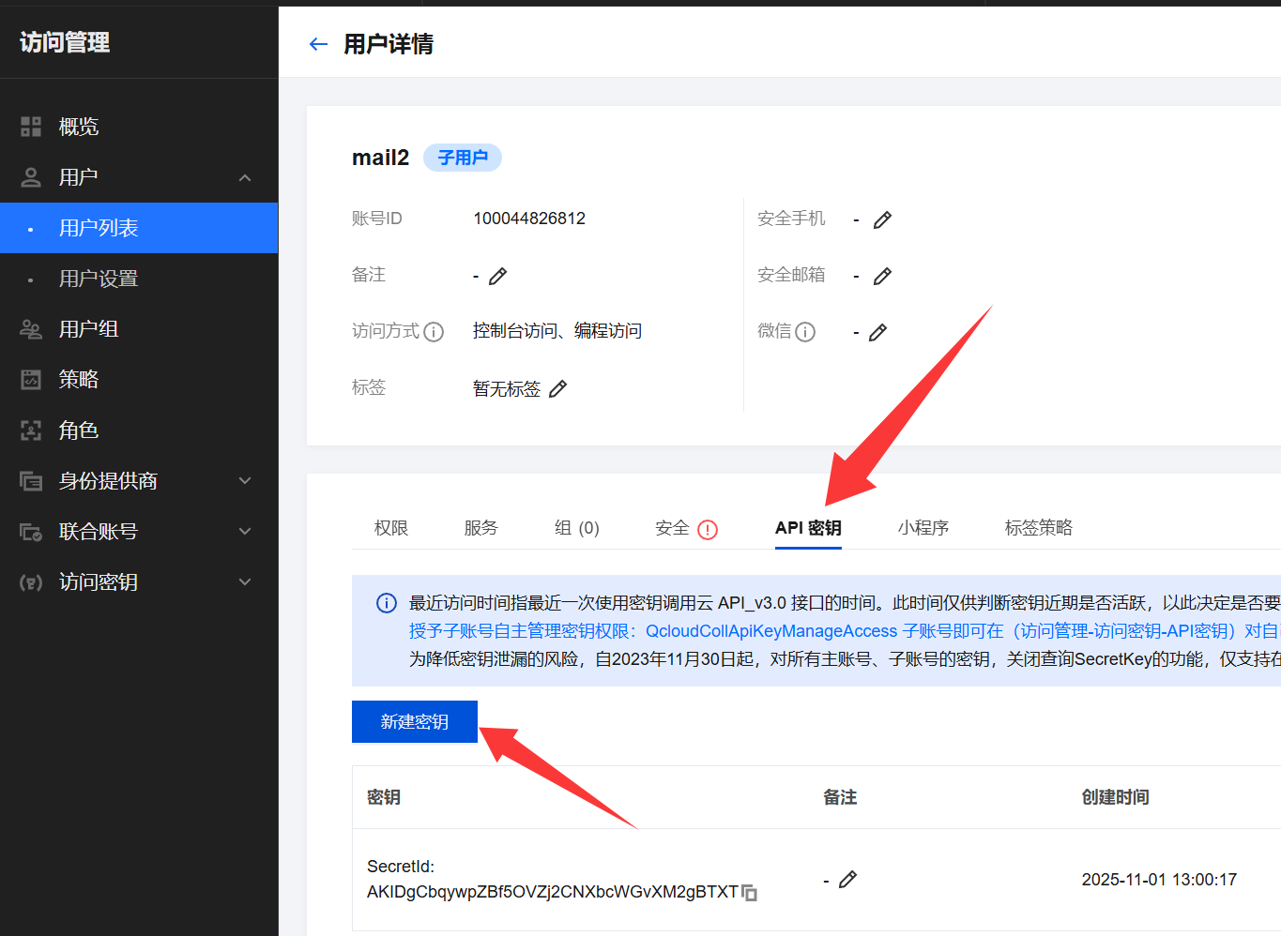This screenshot has height=936, width=1281.
Task: Switch to the 标签策略 tab
Action: (1038, 528)
